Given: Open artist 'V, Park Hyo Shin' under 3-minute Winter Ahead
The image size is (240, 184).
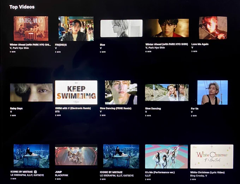Looking at the screenshot, I should click(x=19, y=48).
